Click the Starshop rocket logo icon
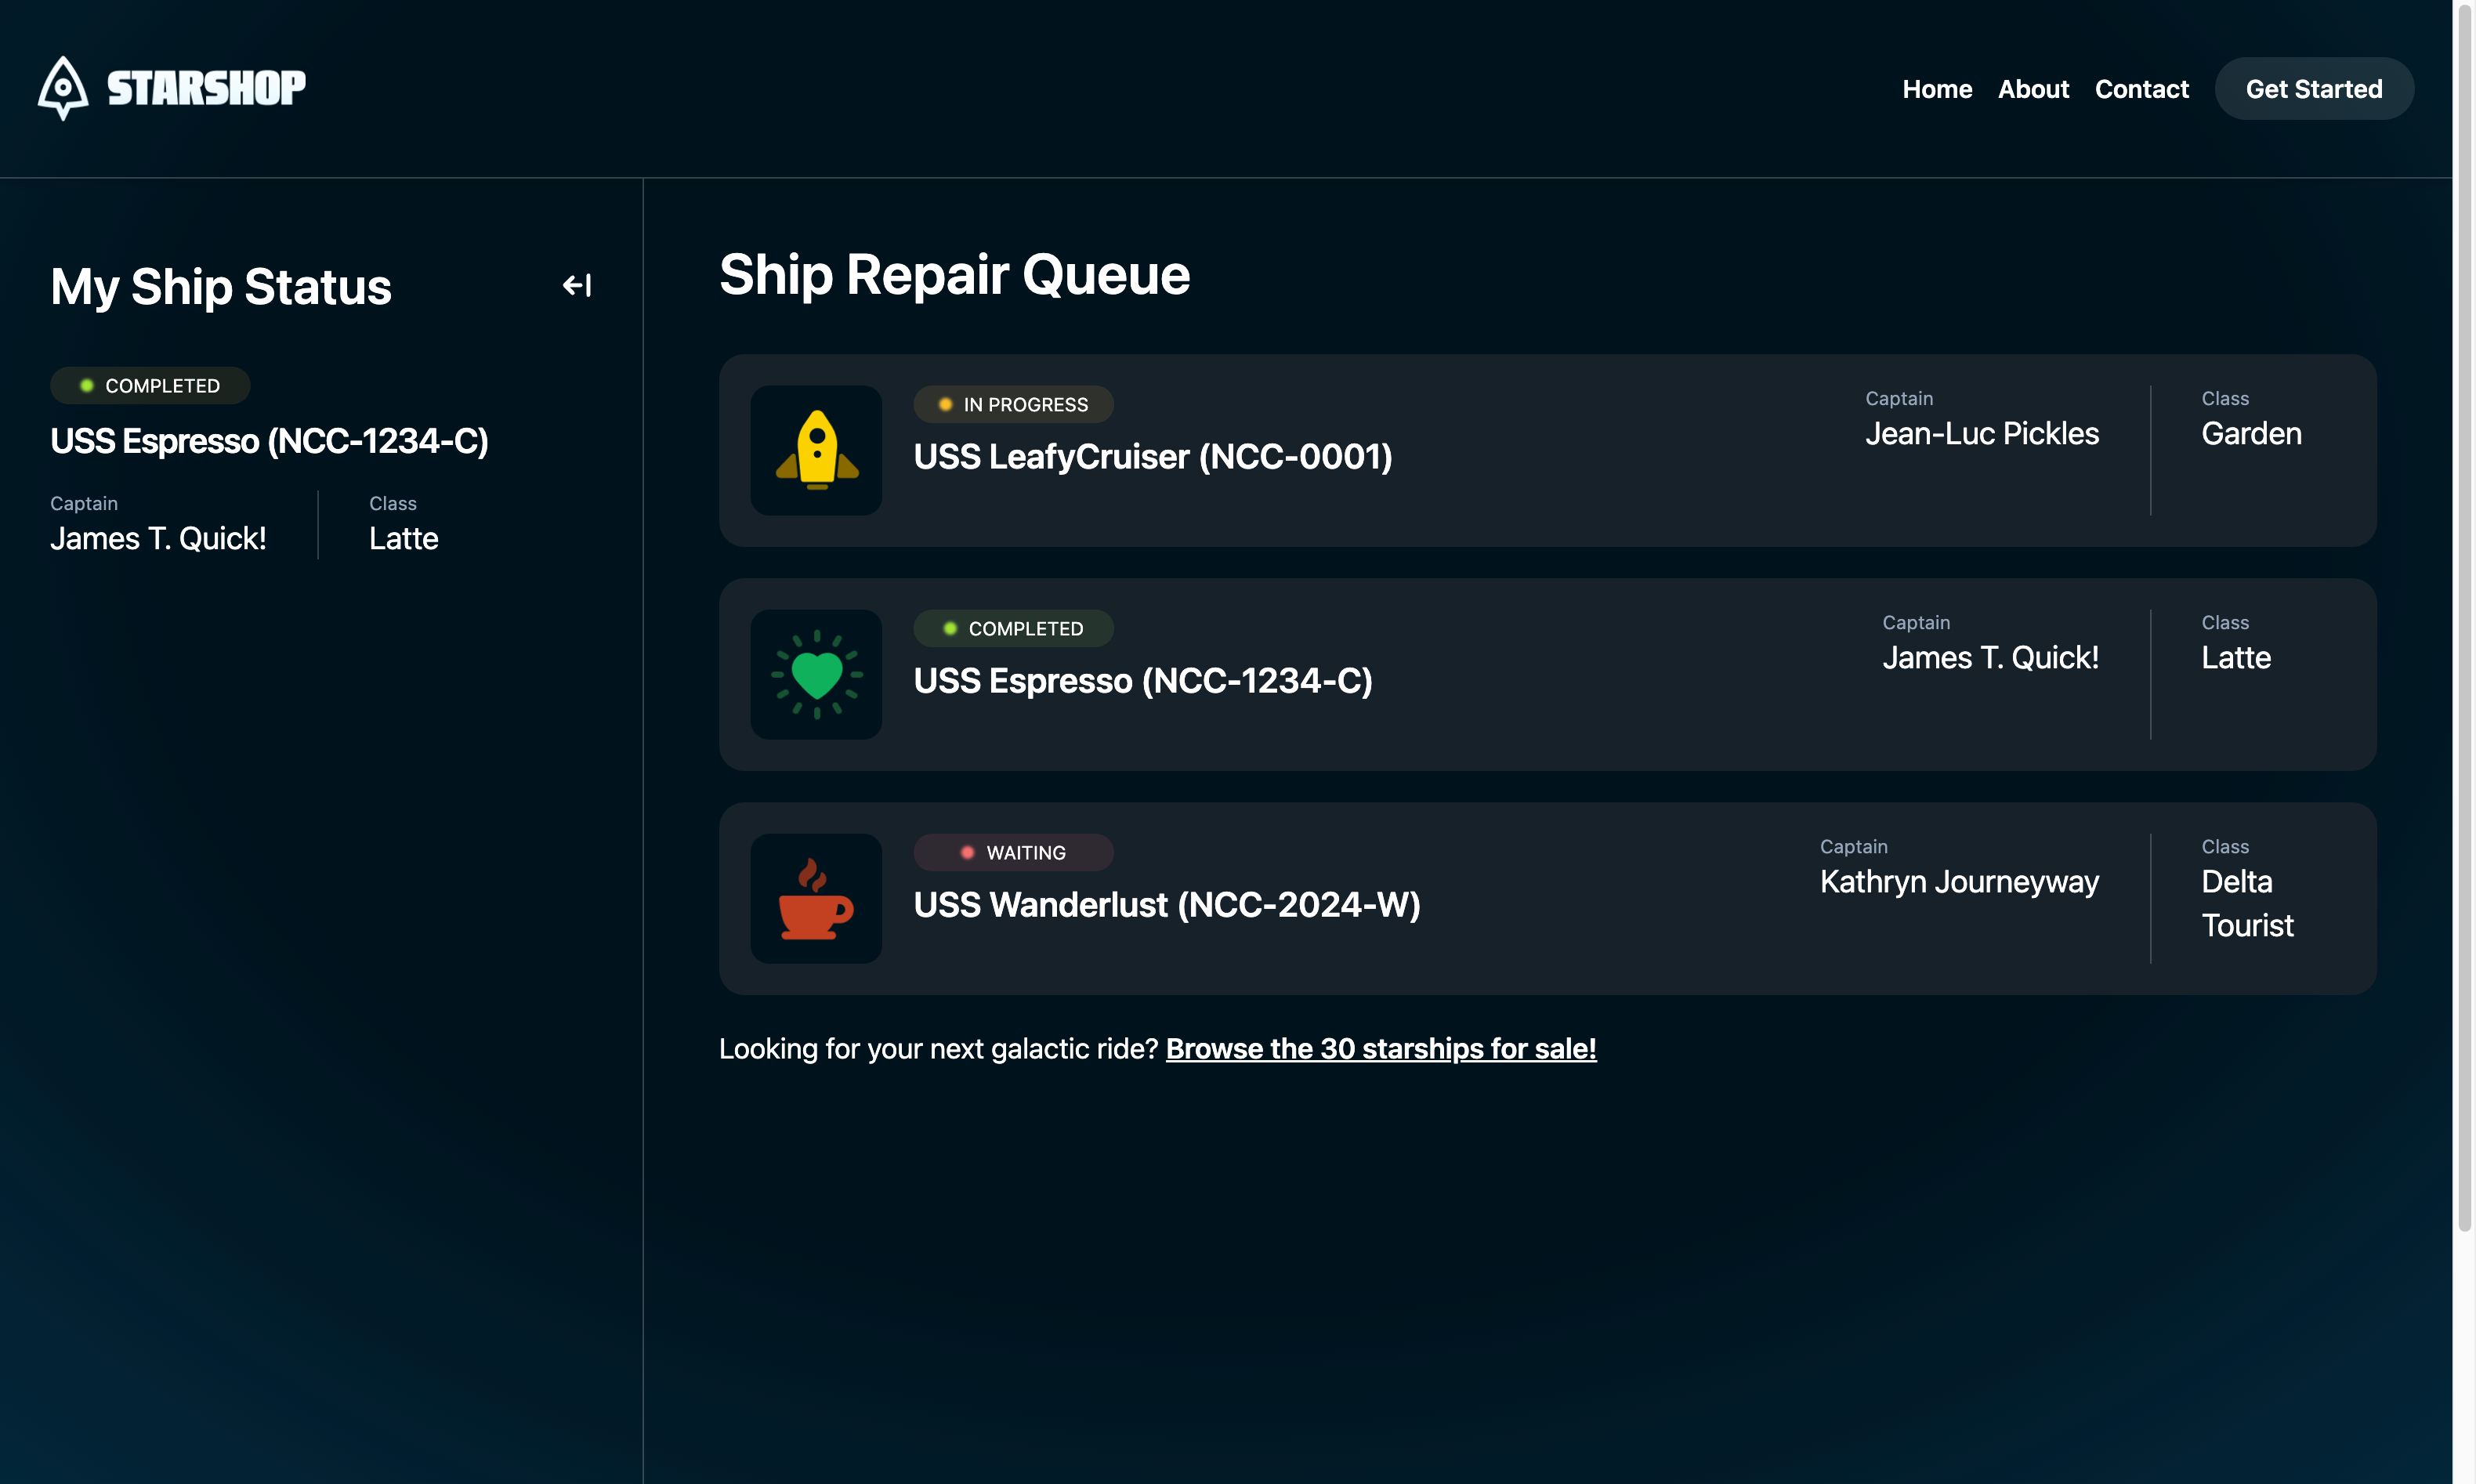 [x=63, y=88]
